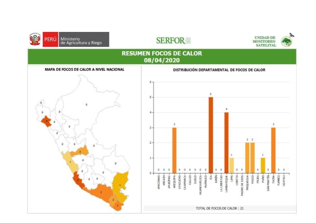Click the yellow Puno region on the map
The width and height of the screenshot is (316, 223).
pyautogui.click(x=121, y=181)
